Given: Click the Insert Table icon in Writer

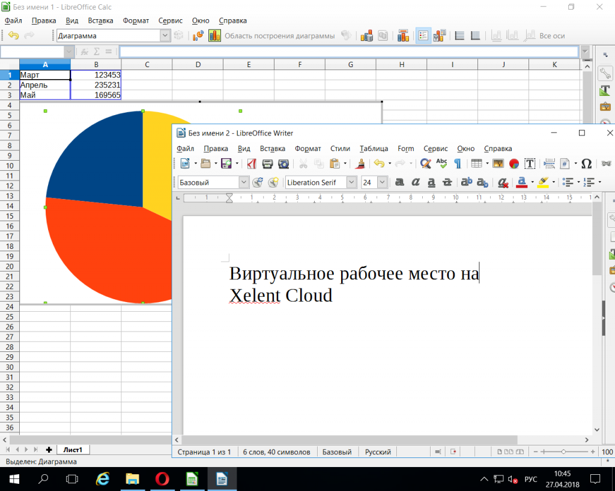Looking at the screenshot, I should 476,164.
